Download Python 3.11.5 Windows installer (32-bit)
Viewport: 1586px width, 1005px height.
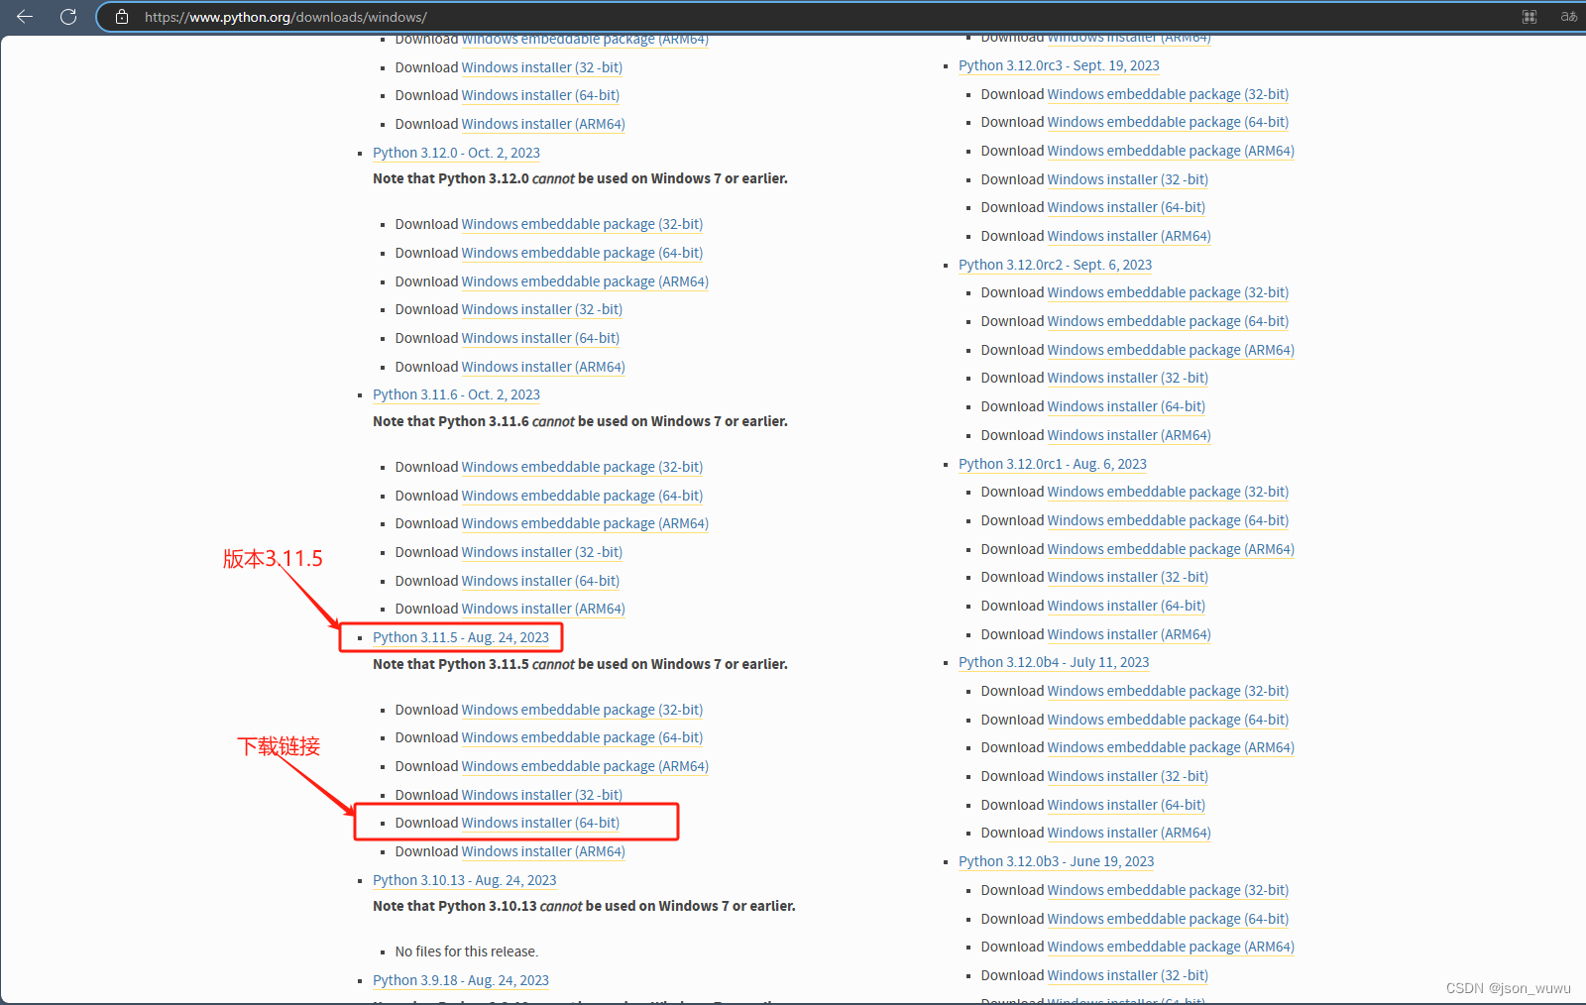541,795
